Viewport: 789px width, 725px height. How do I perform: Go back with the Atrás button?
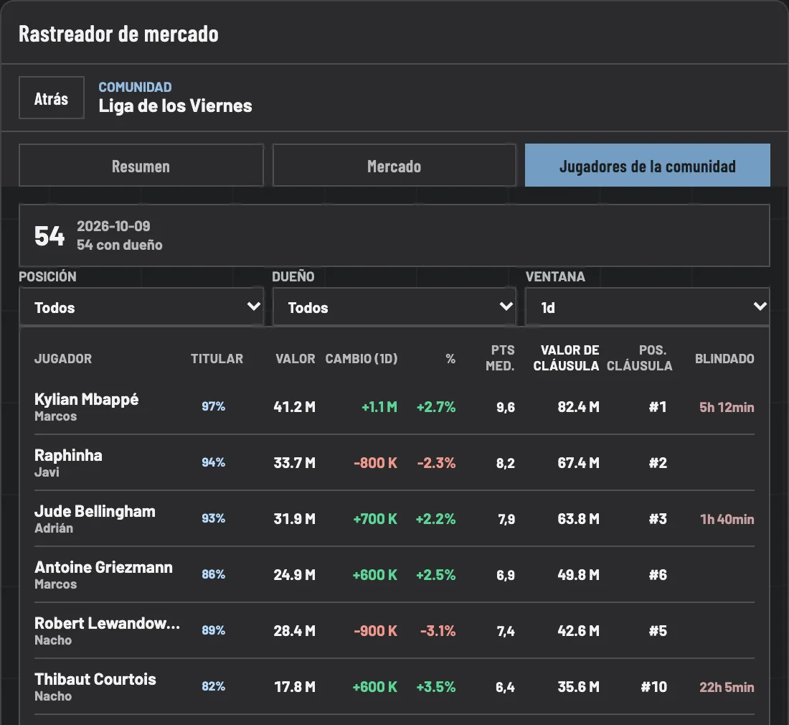tap(52, 98)
